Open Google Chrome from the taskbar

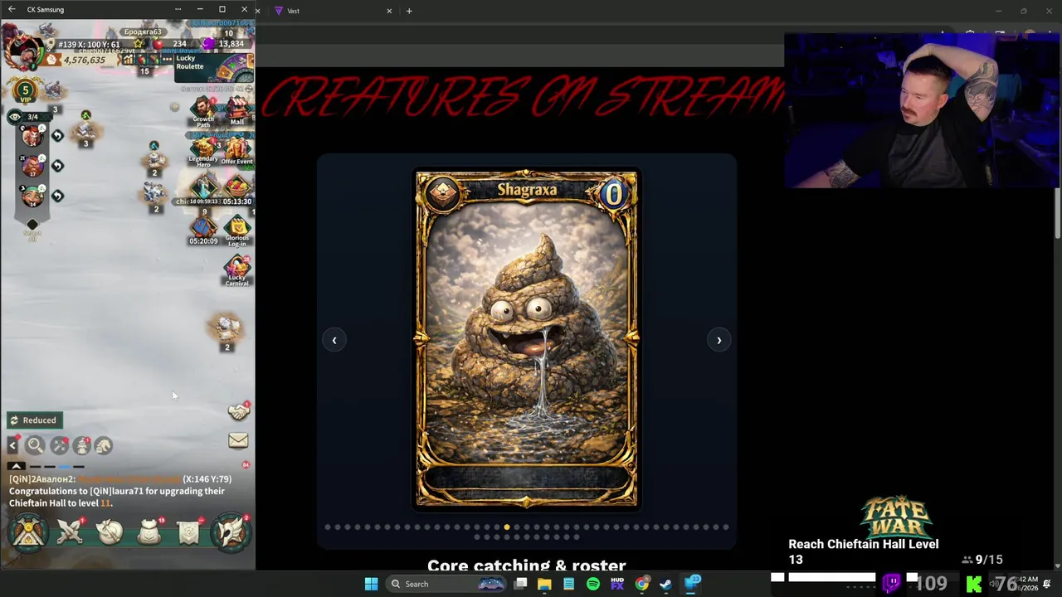click(642, 584)
